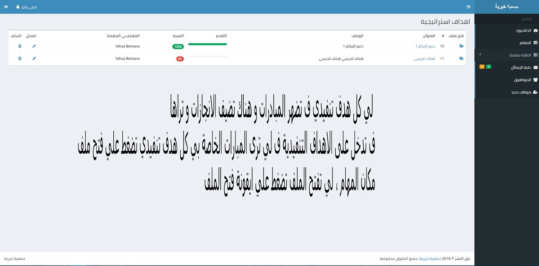Screen dimensions: 539x266
Task: Toggle the sidebar with the hamburger icon
Action: tap(468, 7)
